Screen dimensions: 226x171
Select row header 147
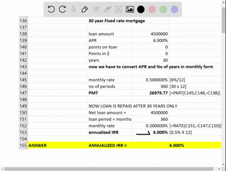[x=23, y=93]
